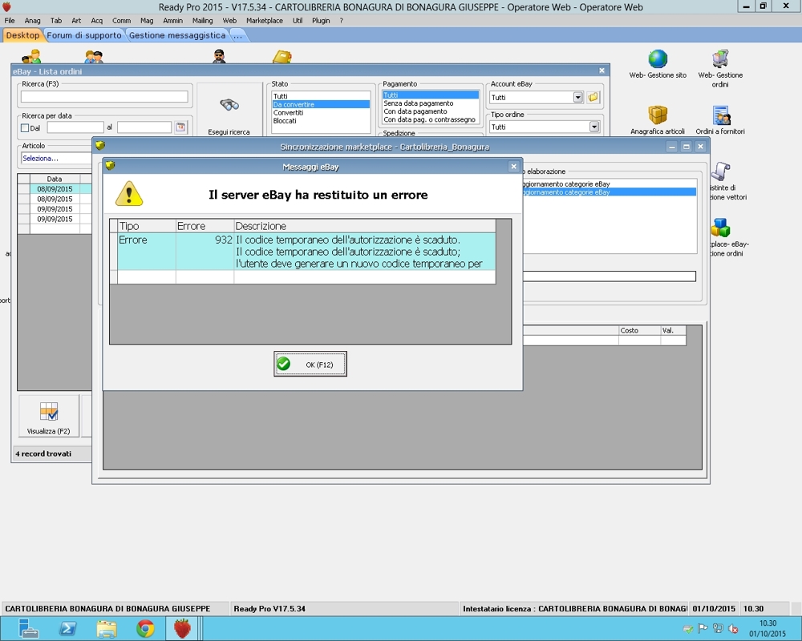Click the Costo column header
This screenshot has width=802, height=641.
(639, 331)
